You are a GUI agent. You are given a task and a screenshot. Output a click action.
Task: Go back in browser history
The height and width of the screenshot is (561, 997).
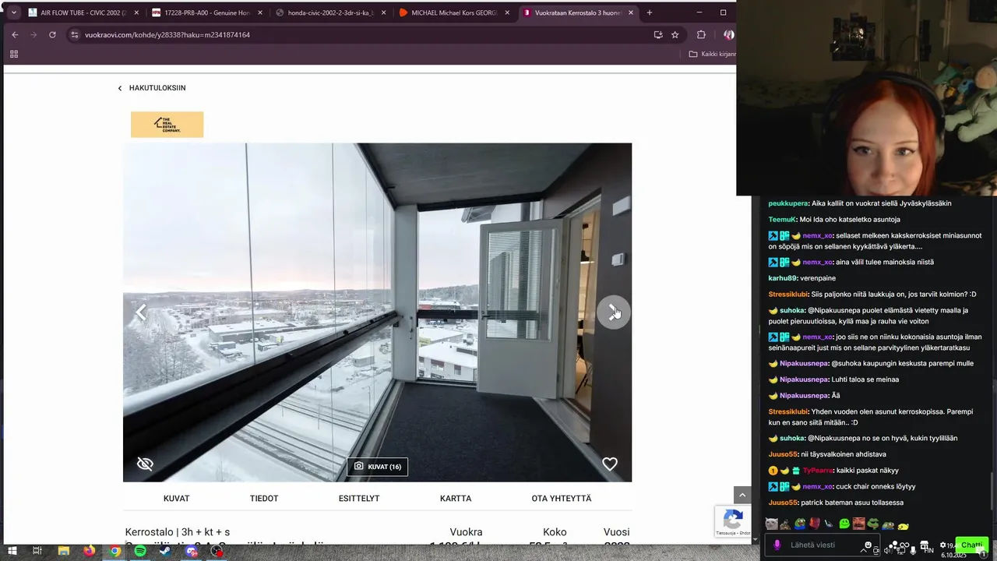pyautogui.click(x=15, y=34)
